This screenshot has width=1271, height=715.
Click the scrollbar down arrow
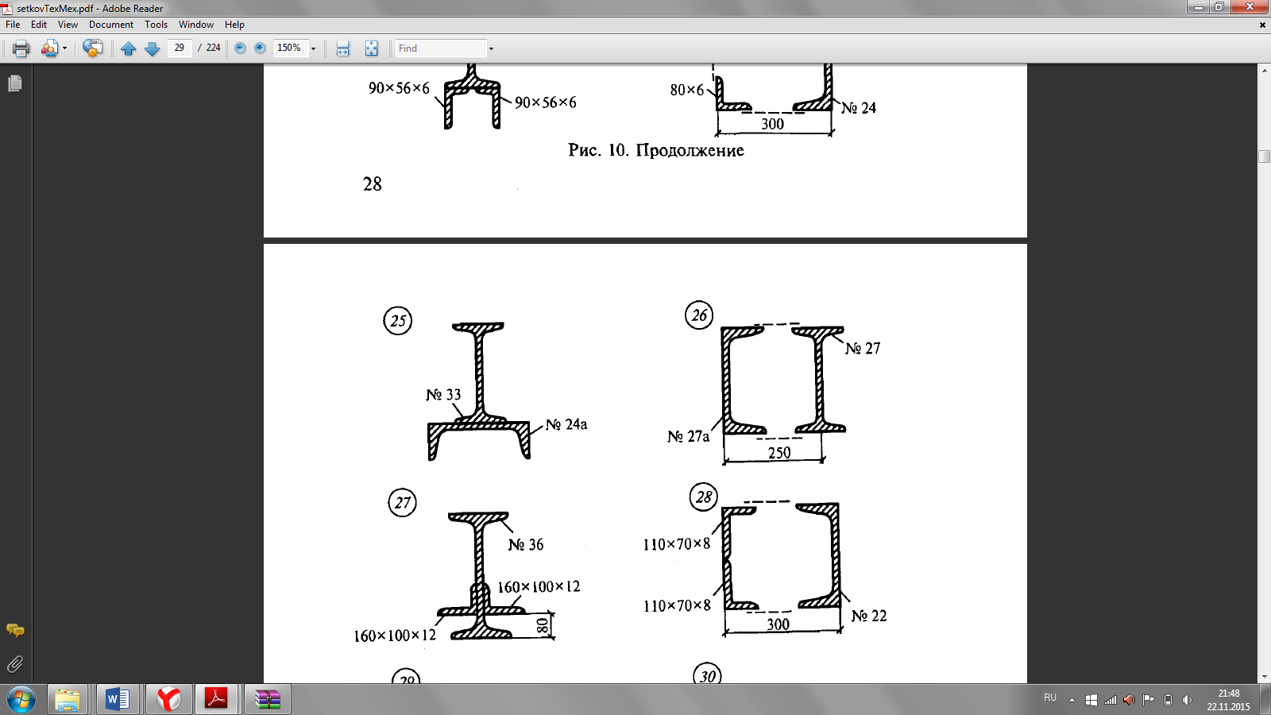(x=1265, y=677)
